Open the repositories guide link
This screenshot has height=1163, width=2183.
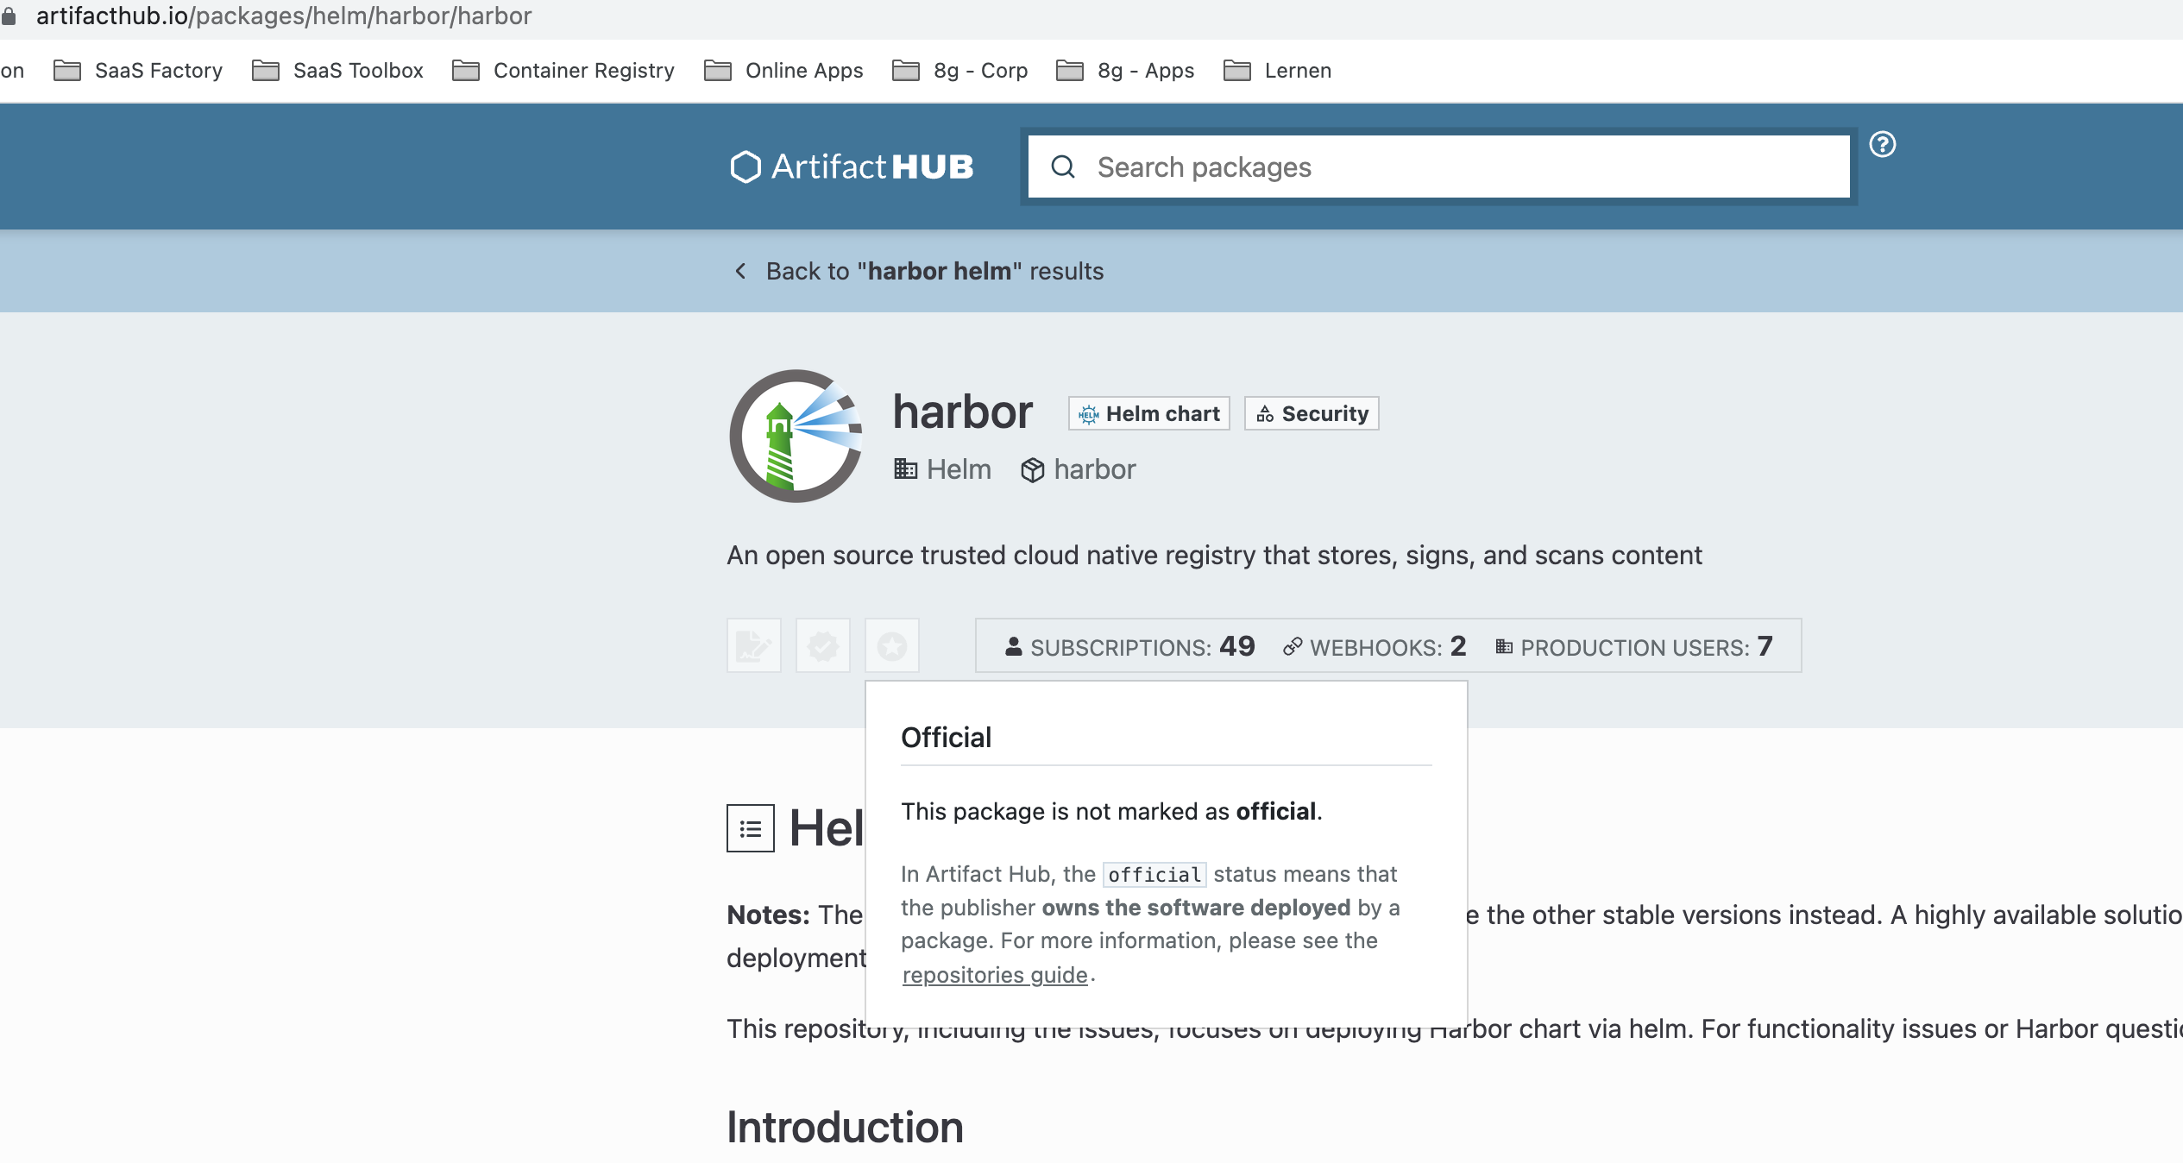(994, 974)
